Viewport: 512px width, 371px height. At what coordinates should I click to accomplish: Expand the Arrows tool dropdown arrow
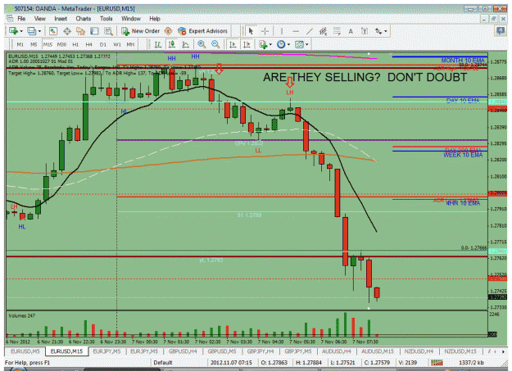pos(386,31)
